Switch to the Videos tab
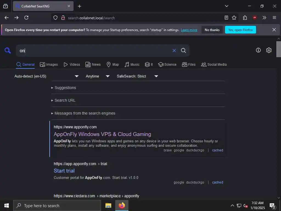281x211 pixels. 72,64
